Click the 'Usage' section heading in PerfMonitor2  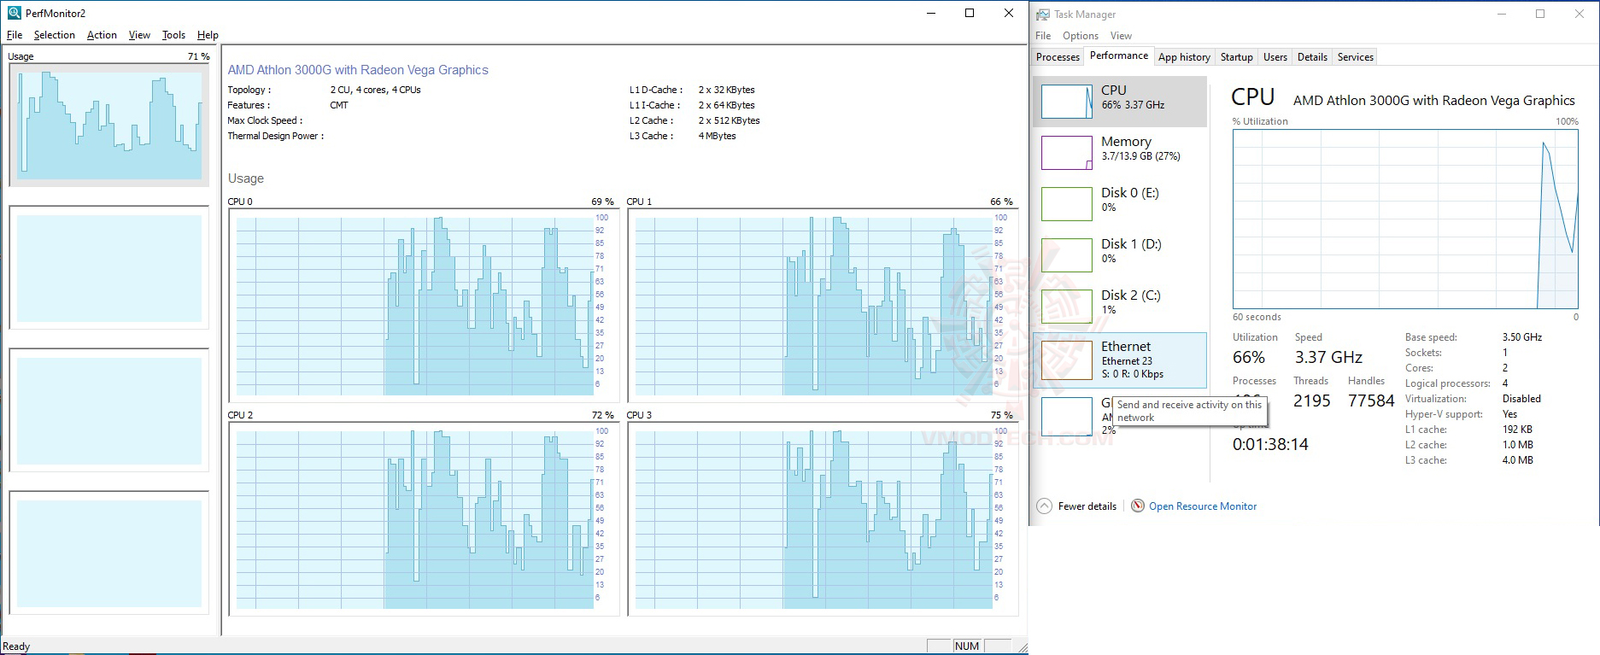click(246, 178)
